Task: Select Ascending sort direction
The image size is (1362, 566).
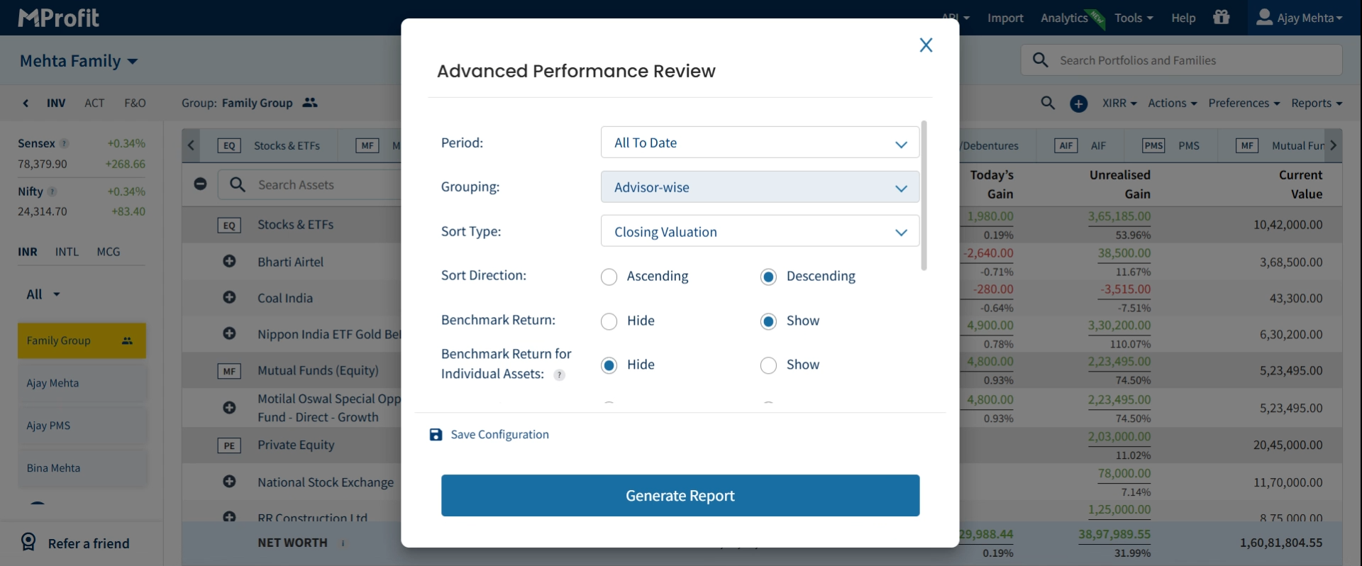Action: pyautogui.click(x=609, y=277)
